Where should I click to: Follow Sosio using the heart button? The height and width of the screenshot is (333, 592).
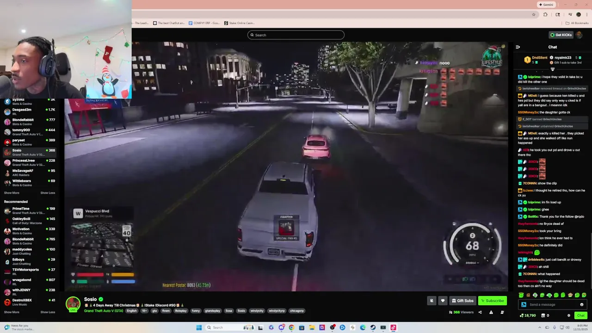(443, 301)
